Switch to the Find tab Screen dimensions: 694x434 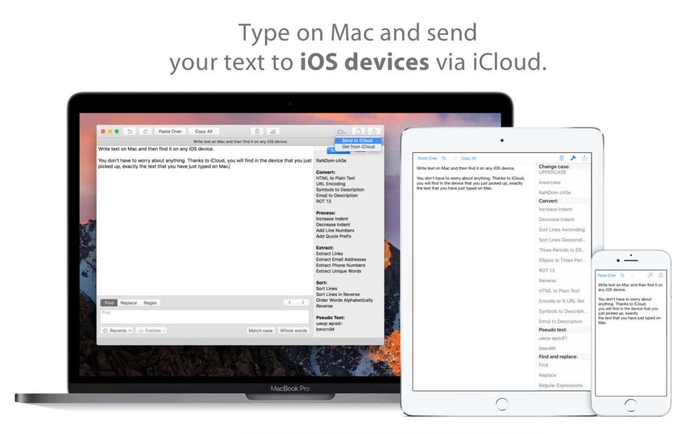(110, 303)
